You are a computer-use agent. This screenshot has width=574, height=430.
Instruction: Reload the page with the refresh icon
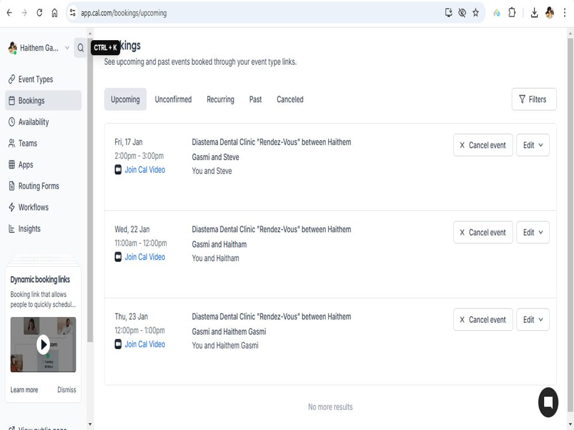(39, 13)
